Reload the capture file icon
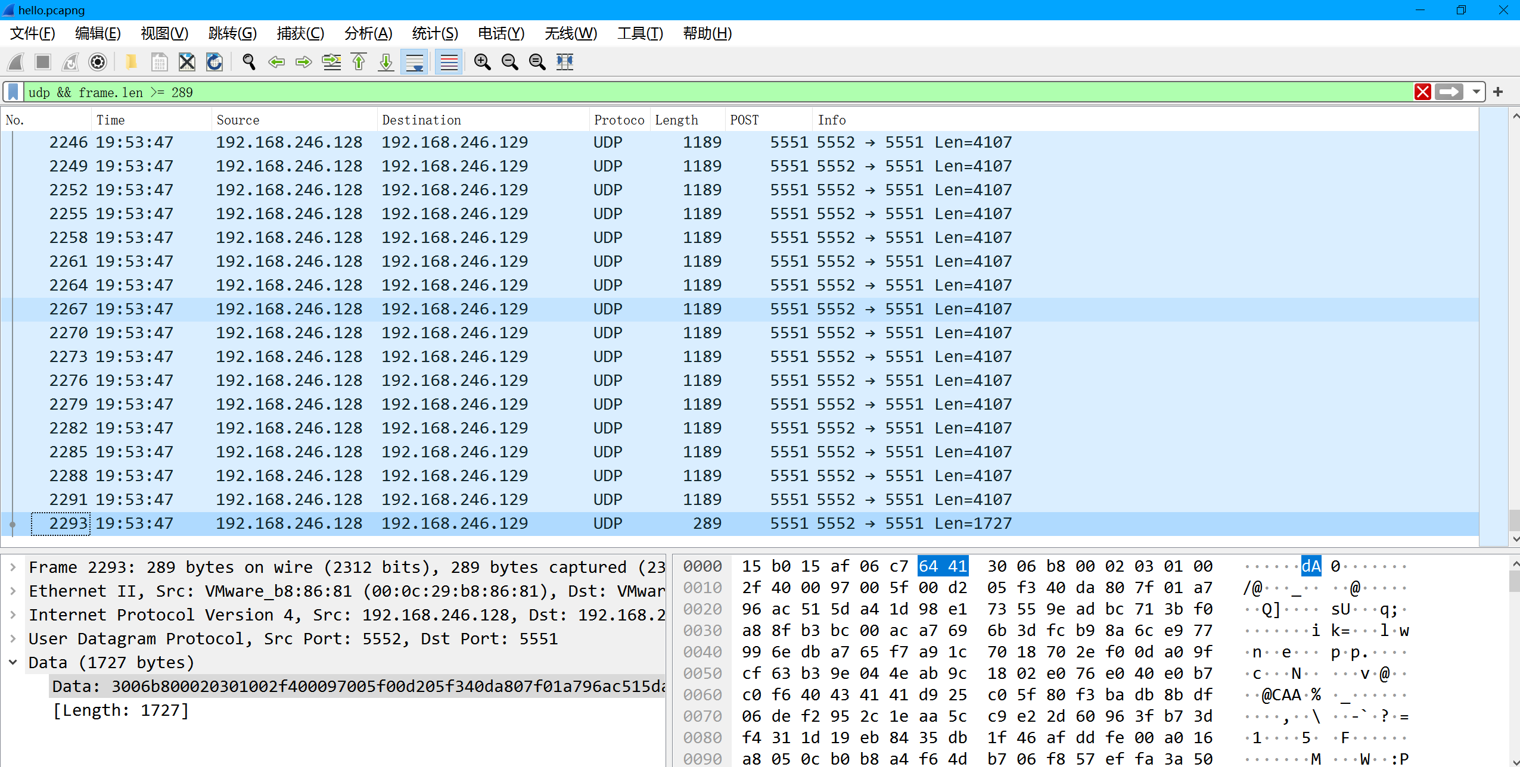This screenshot has height=767, width=1520. pyautogui.click(x=215, y=62)
